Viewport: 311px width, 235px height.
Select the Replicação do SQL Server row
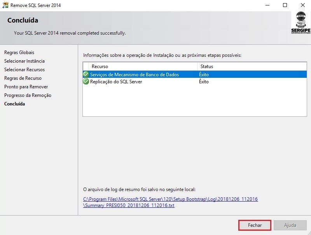point(116,82)
